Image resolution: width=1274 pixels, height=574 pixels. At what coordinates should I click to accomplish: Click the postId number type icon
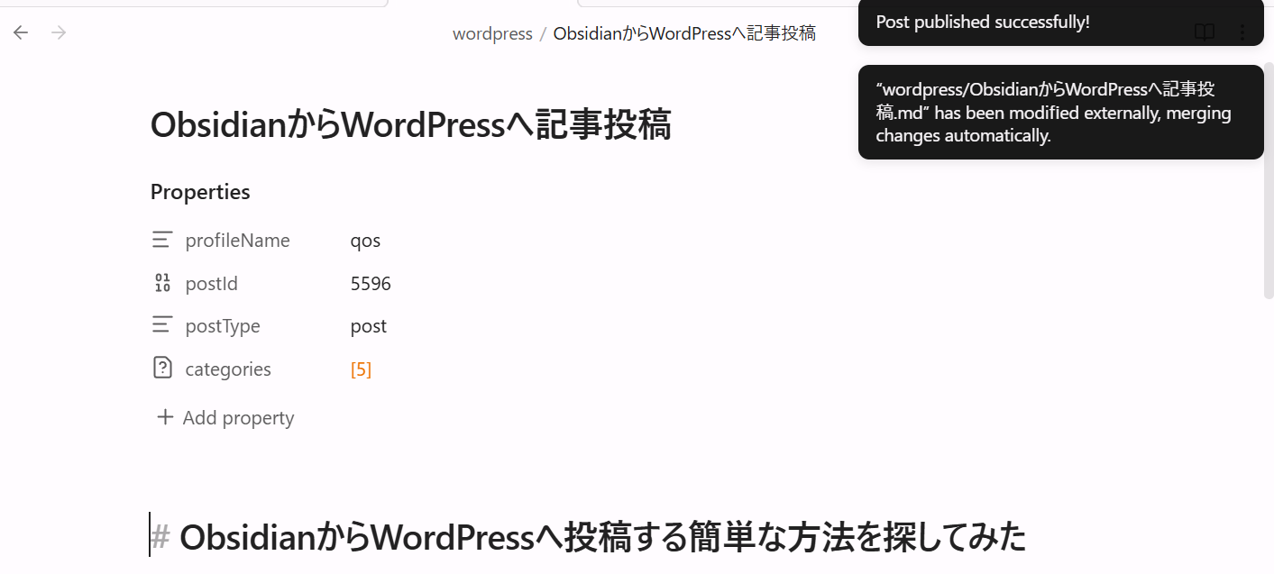(x=162, y=284)
